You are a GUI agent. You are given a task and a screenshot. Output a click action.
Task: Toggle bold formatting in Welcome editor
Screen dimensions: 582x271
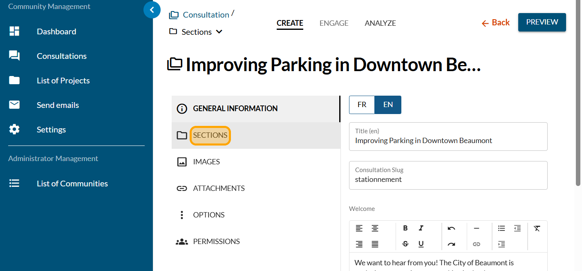(x=405, y=228)
